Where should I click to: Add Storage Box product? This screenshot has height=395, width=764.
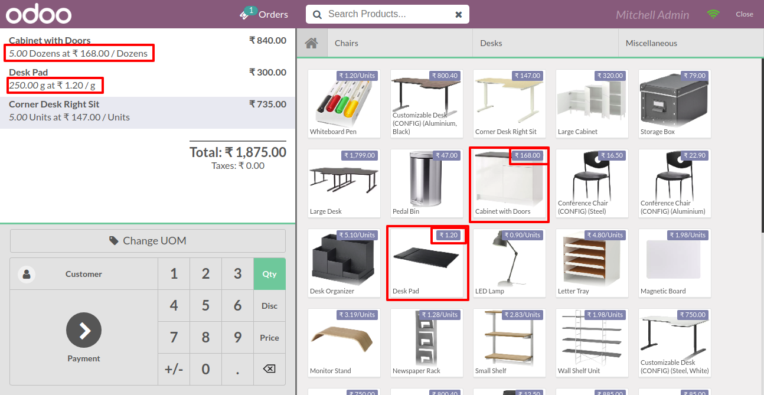click(x=675, y=104)
